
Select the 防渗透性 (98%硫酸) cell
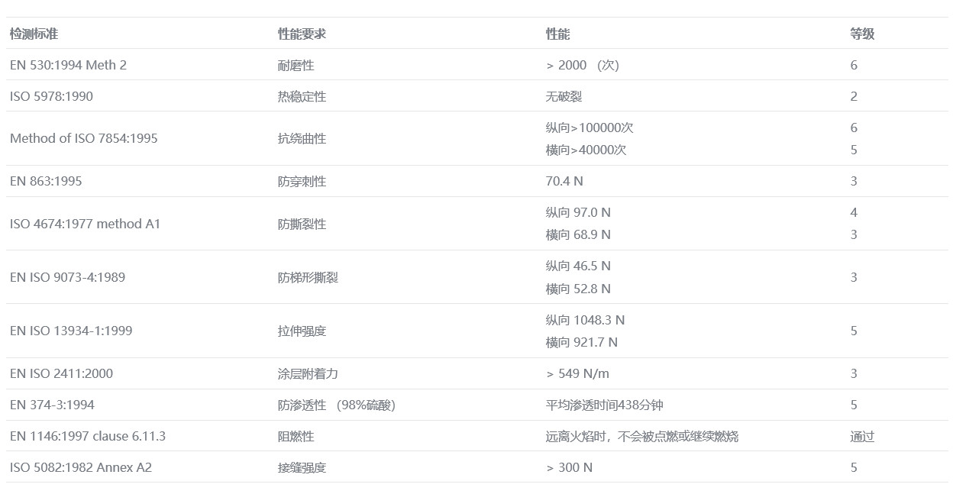[336, 405]
